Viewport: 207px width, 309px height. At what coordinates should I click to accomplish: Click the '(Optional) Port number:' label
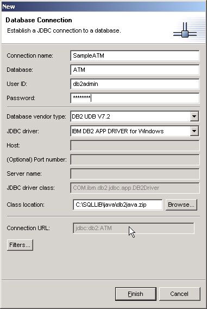tap(36, 159)
